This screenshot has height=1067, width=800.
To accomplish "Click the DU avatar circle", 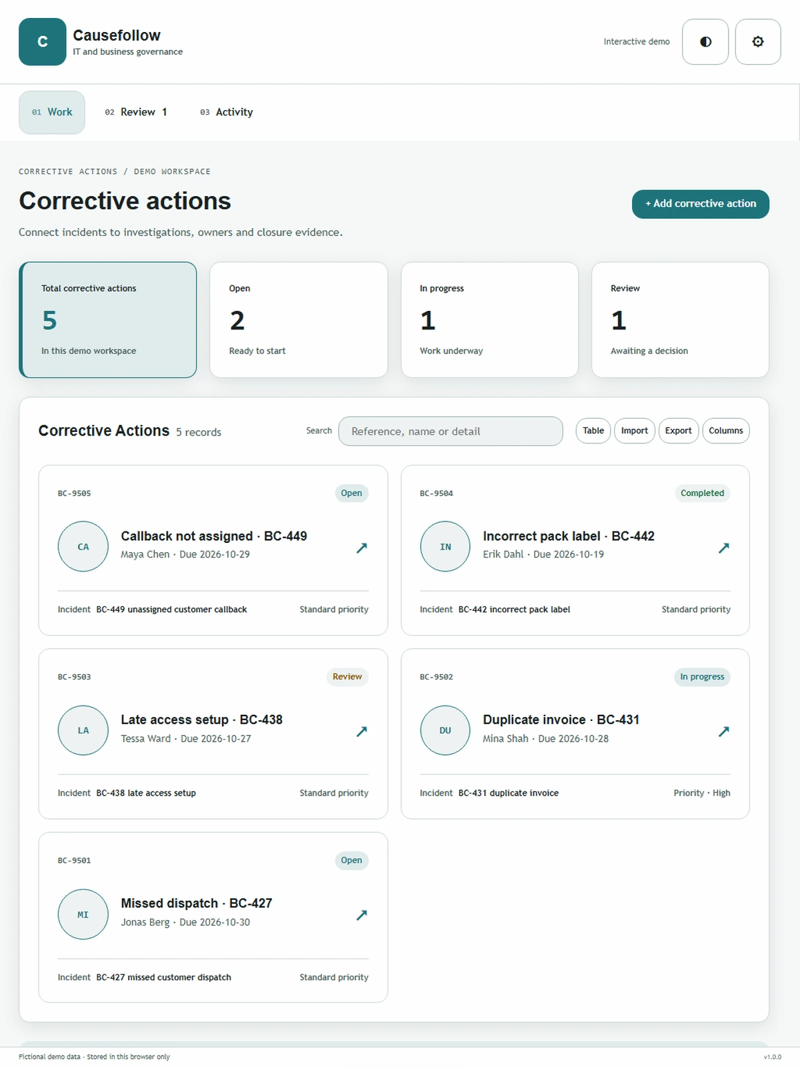I will [x=445, y=730].
